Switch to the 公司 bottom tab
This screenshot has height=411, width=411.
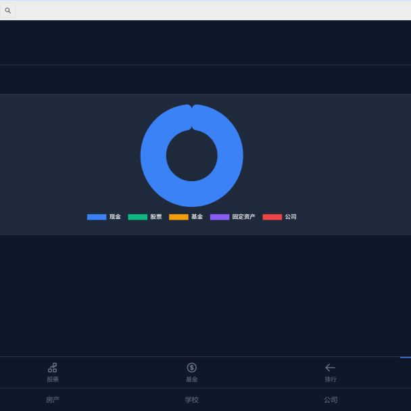pyautogui.click(x=331, y=400)
